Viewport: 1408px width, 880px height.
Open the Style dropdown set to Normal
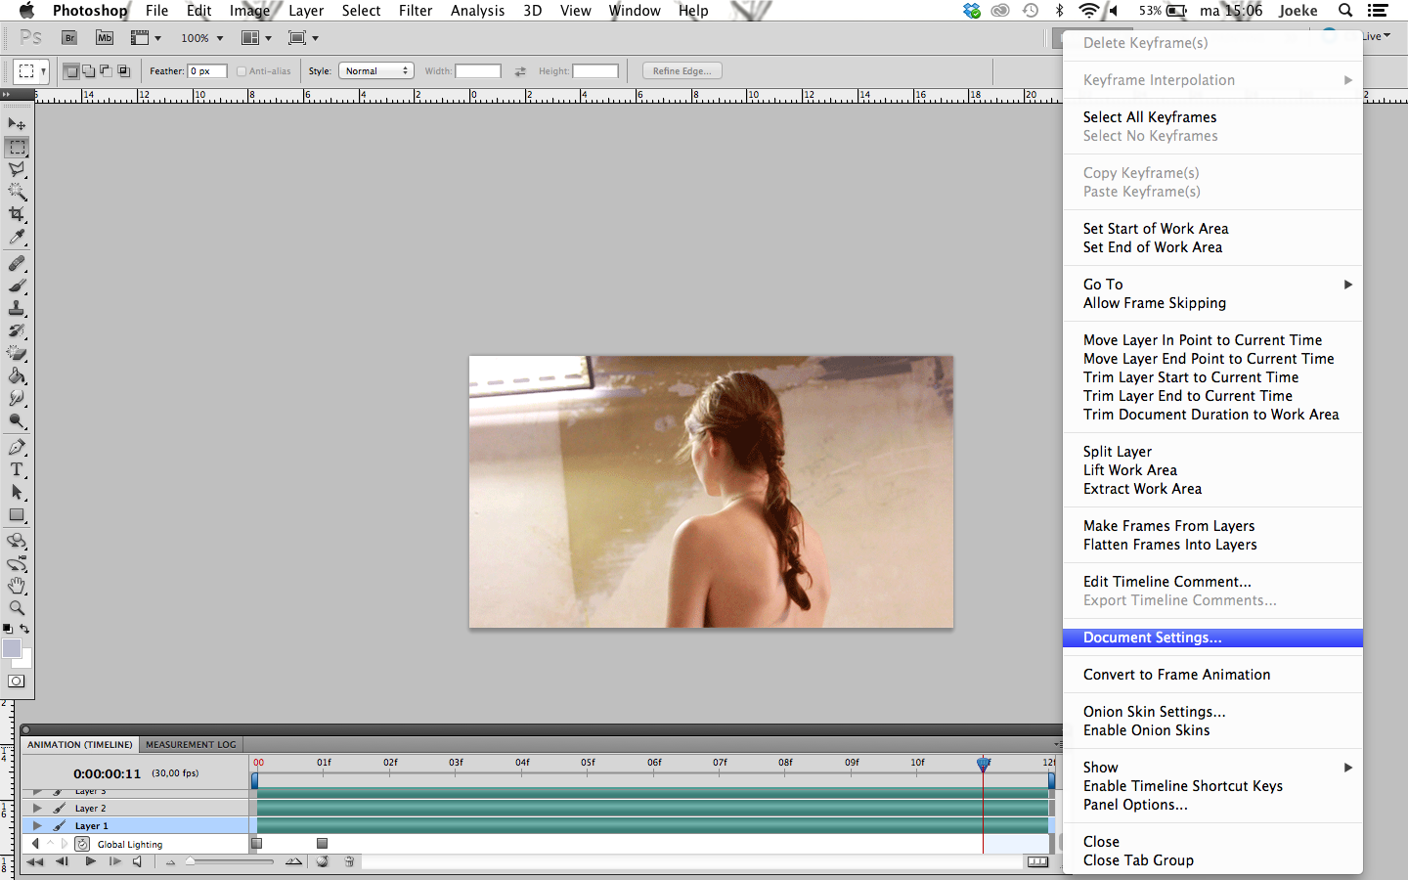click(376, 71)
